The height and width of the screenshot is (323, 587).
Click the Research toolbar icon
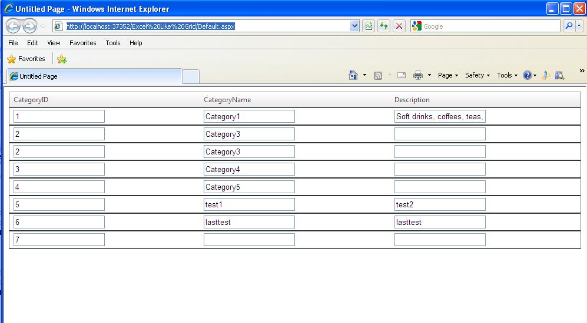tap(559, 75)
